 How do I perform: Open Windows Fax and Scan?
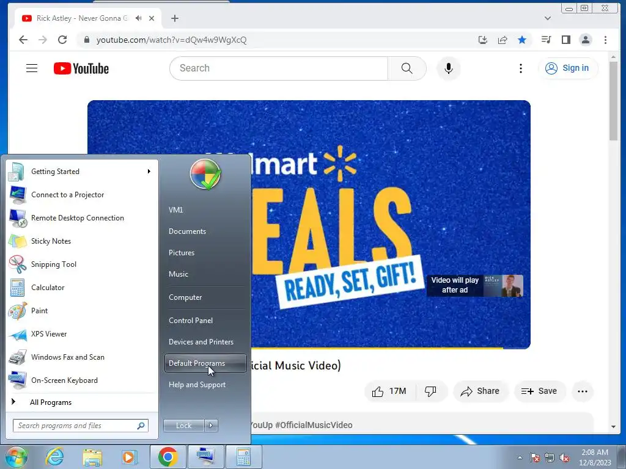point(82,357)
